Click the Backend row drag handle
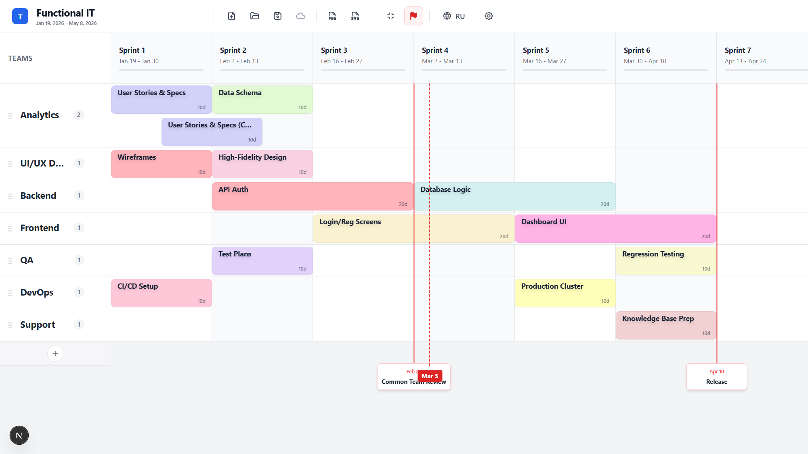 click(10, 196)
